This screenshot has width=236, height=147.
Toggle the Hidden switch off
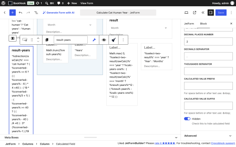187,119
